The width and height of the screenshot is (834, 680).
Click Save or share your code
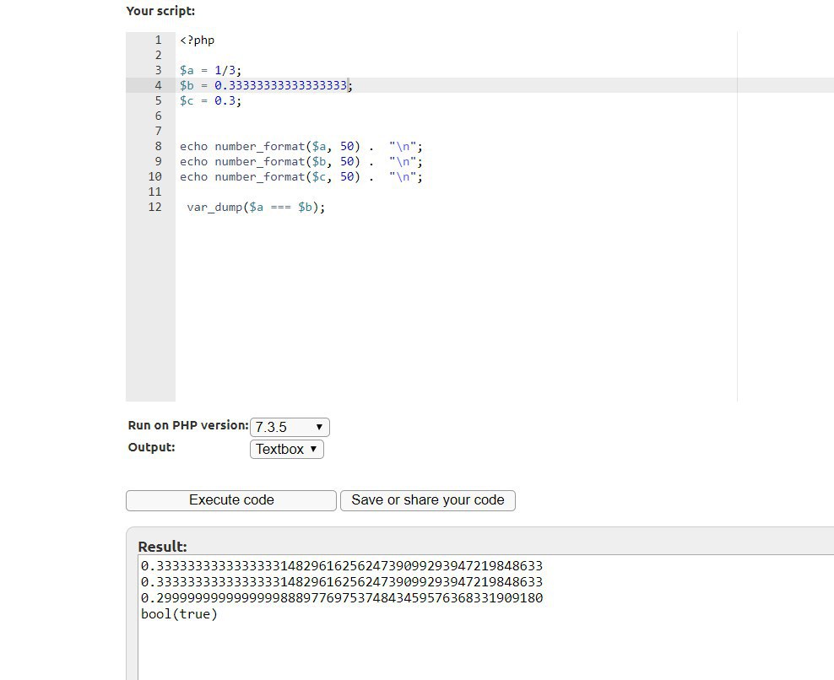pos(428,500)
